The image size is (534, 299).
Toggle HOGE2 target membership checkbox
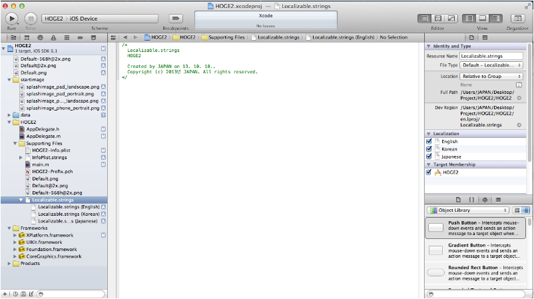(429, 172)
